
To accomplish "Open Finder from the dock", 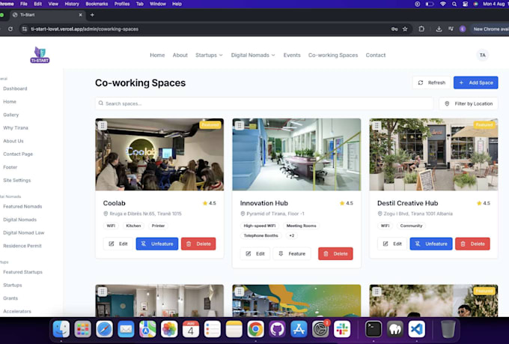I will point(61,329).
